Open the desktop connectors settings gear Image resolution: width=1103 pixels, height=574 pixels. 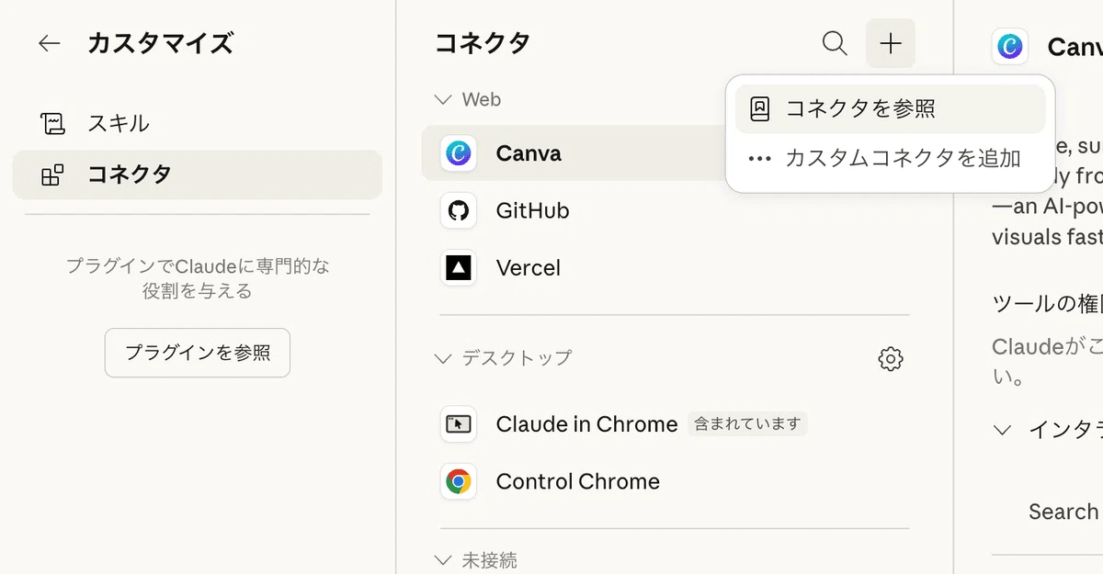[890, 359]
